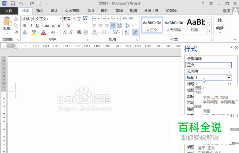Open the Editing group menu
This screenshot has width=239, height=153.
click(220, 25)
